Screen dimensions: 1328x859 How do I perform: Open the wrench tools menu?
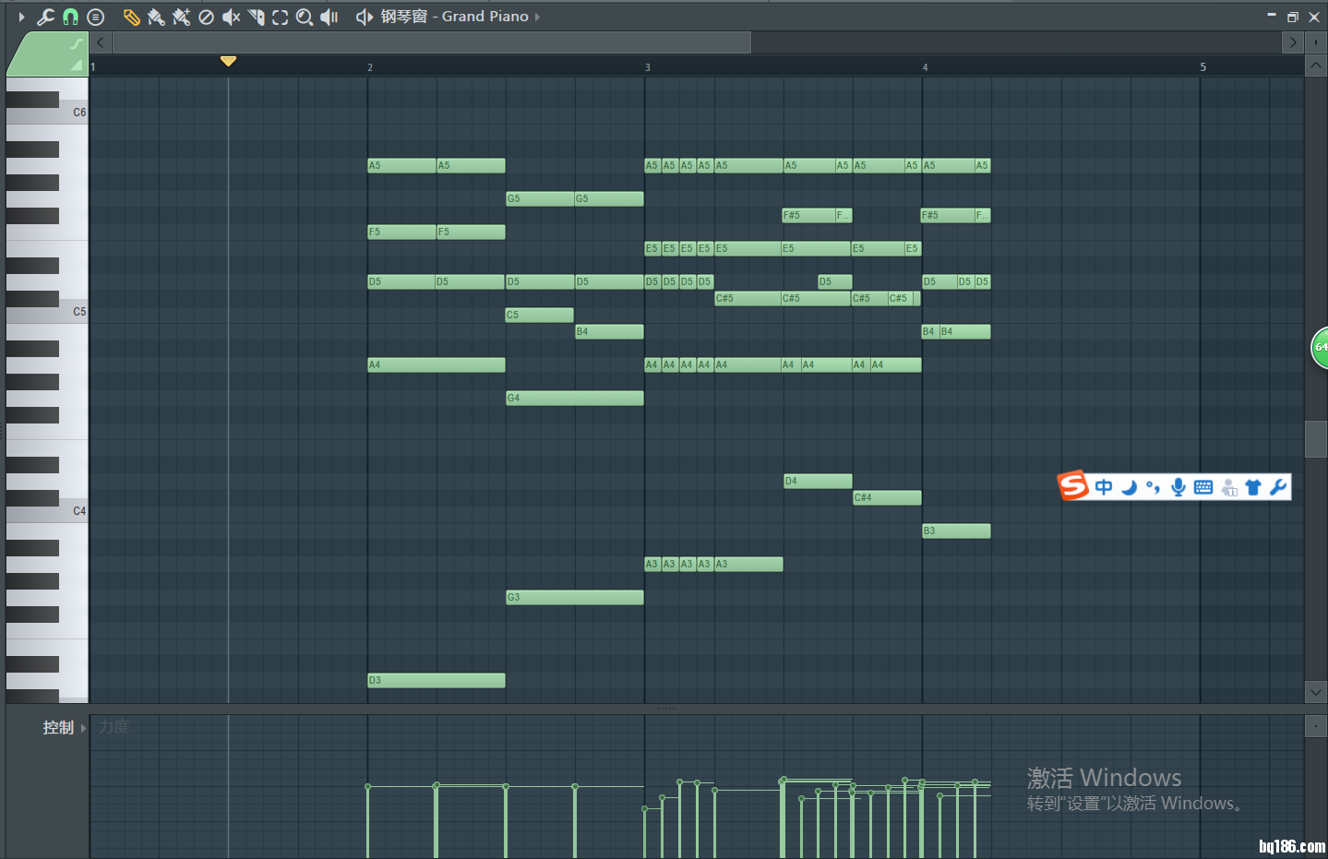(45, 17)
